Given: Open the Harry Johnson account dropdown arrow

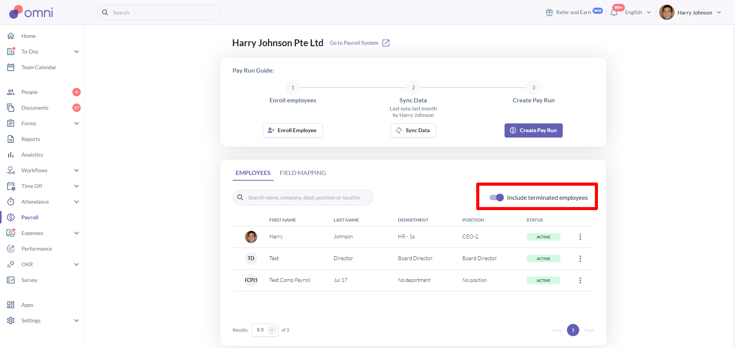Looking at the screenshot, I should point(719,13).
